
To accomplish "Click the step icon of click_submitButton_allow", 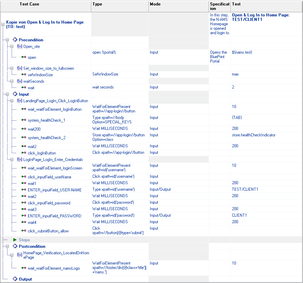I will pos(24,230).
